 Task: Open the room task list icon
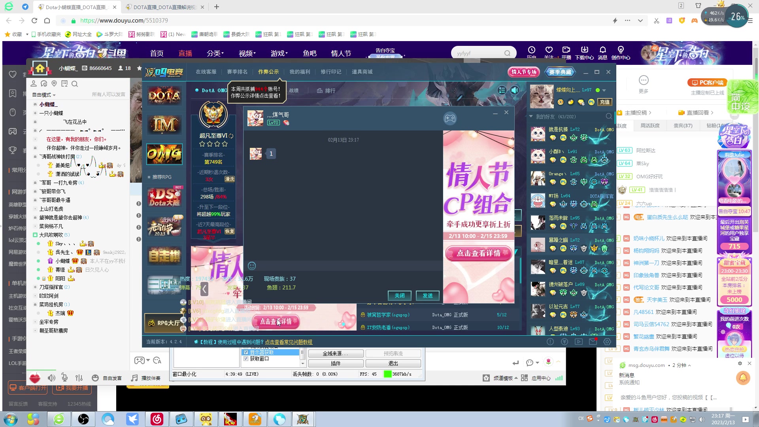coord(502,90)
